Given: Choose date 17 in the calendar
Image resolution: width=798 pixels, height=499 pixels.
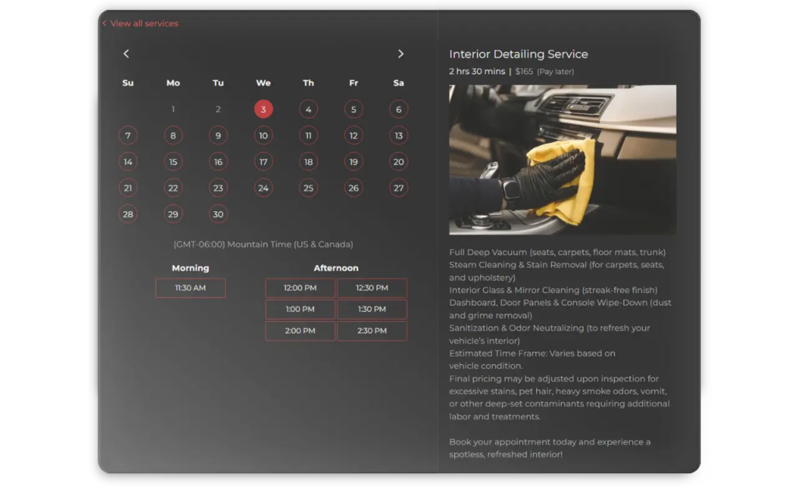Looking at the screenshot, I should click(263, 162).
